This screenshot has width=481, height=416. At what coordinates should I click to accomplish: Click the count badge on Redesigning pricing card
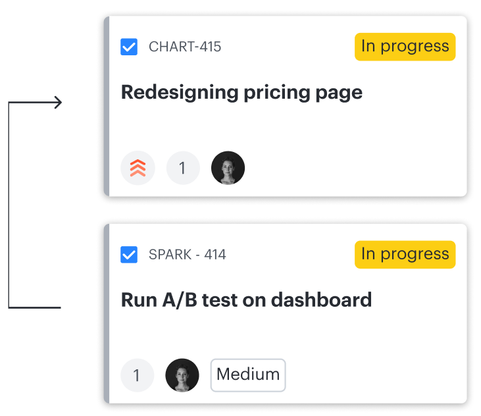point(183,168)
